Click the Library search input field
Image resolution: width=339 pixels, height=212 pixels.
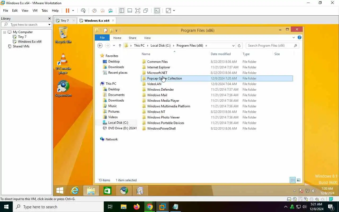(26, 25)
